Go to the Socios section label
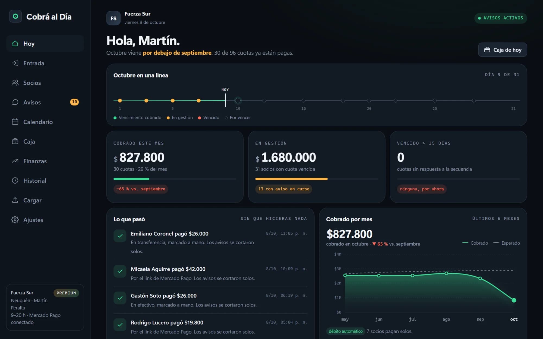The height and width of the screenshot is (339, 543). point(32,83)
